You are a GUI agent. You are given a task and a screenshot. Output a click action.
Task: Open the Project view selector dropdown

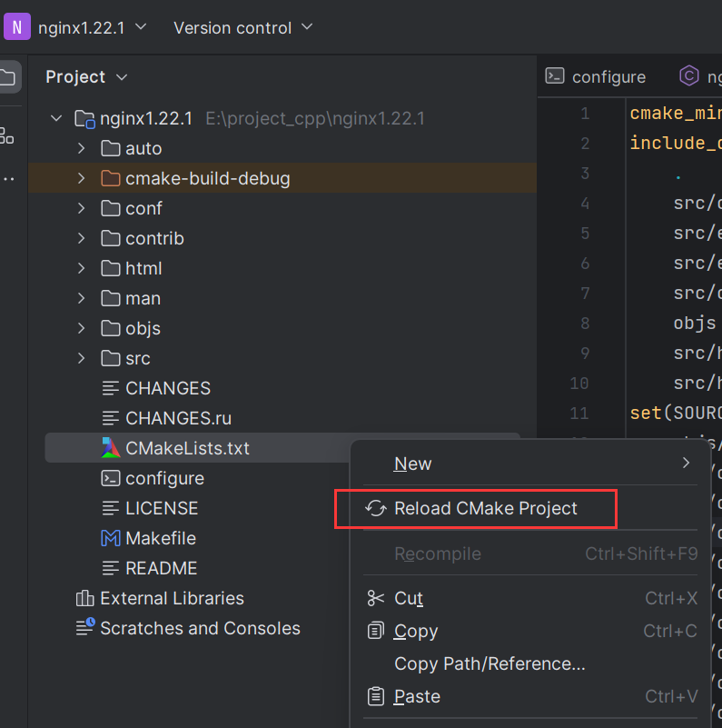click(86, 76)
